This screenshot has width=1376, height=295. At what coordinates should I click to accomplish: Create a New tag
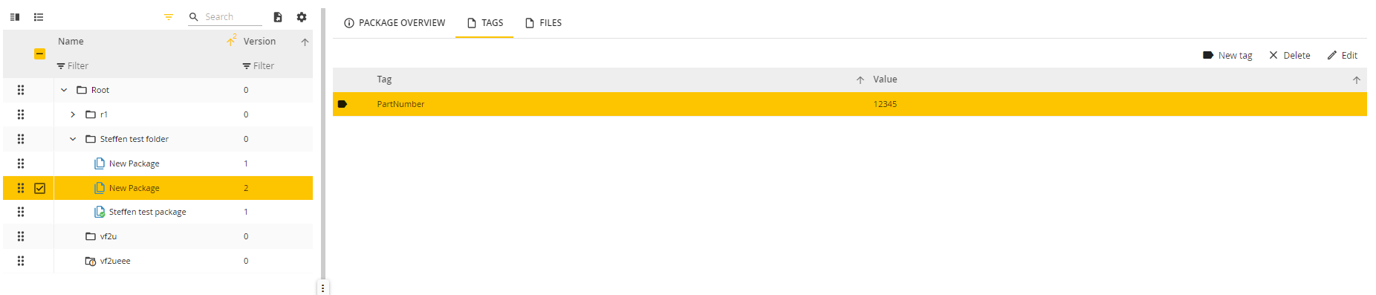[1227, 56]
